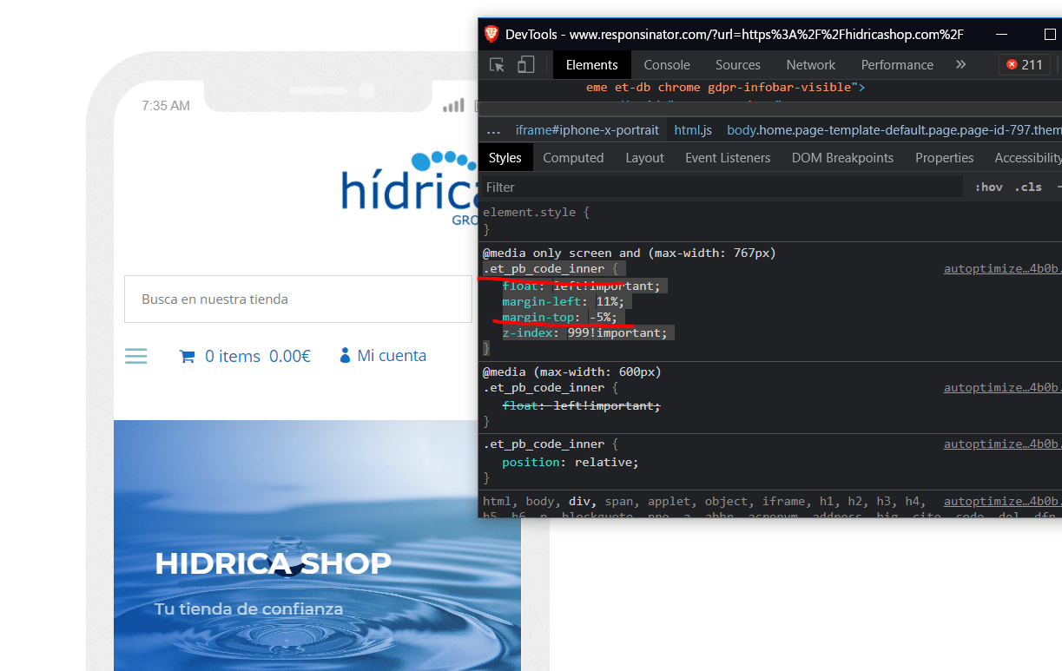Image resolution: width=1062 pixels, height=671 pixels.
Task: Click the Busca en nuestra tienda search box
Action: 296,299
